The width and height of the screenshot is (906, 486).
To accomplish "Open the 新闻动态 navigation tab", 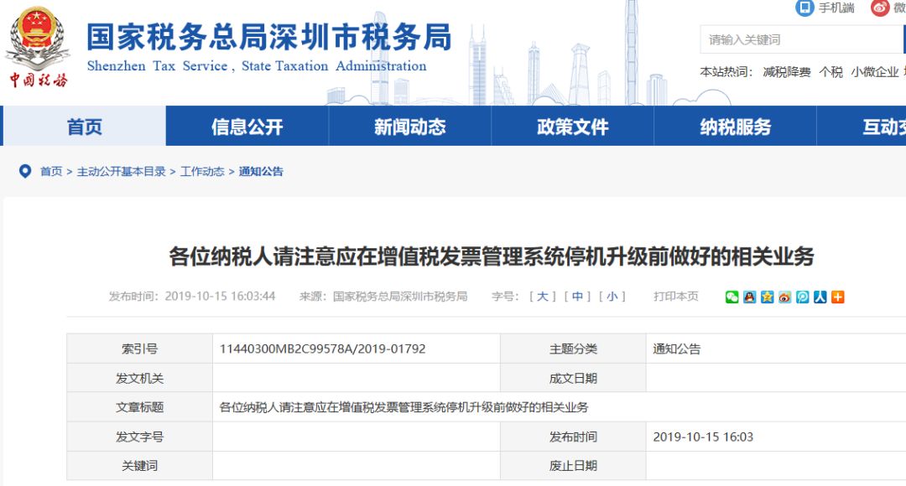I will point(409,126).
